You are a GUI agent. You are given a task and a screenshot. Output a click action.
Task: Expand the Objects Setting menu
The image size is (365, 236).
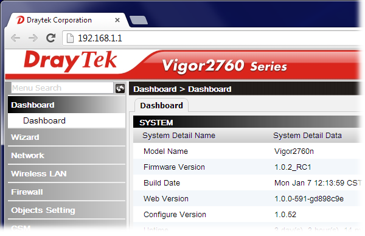[66, 210]
